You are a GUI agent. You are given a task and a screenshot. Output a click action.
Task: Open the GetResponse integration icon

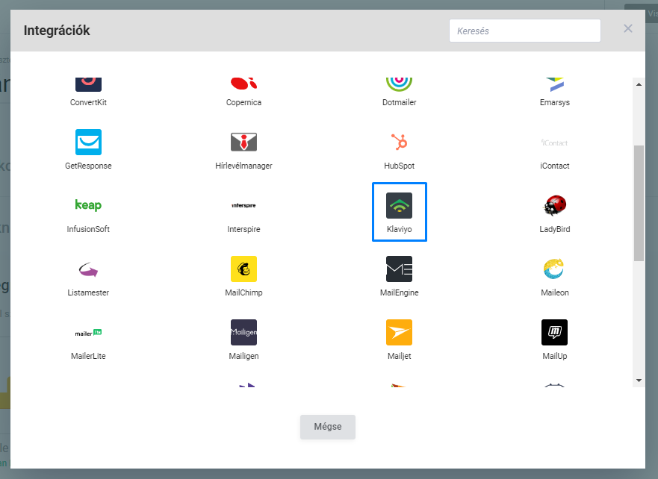pyautogui.click(x=88, y=142)
